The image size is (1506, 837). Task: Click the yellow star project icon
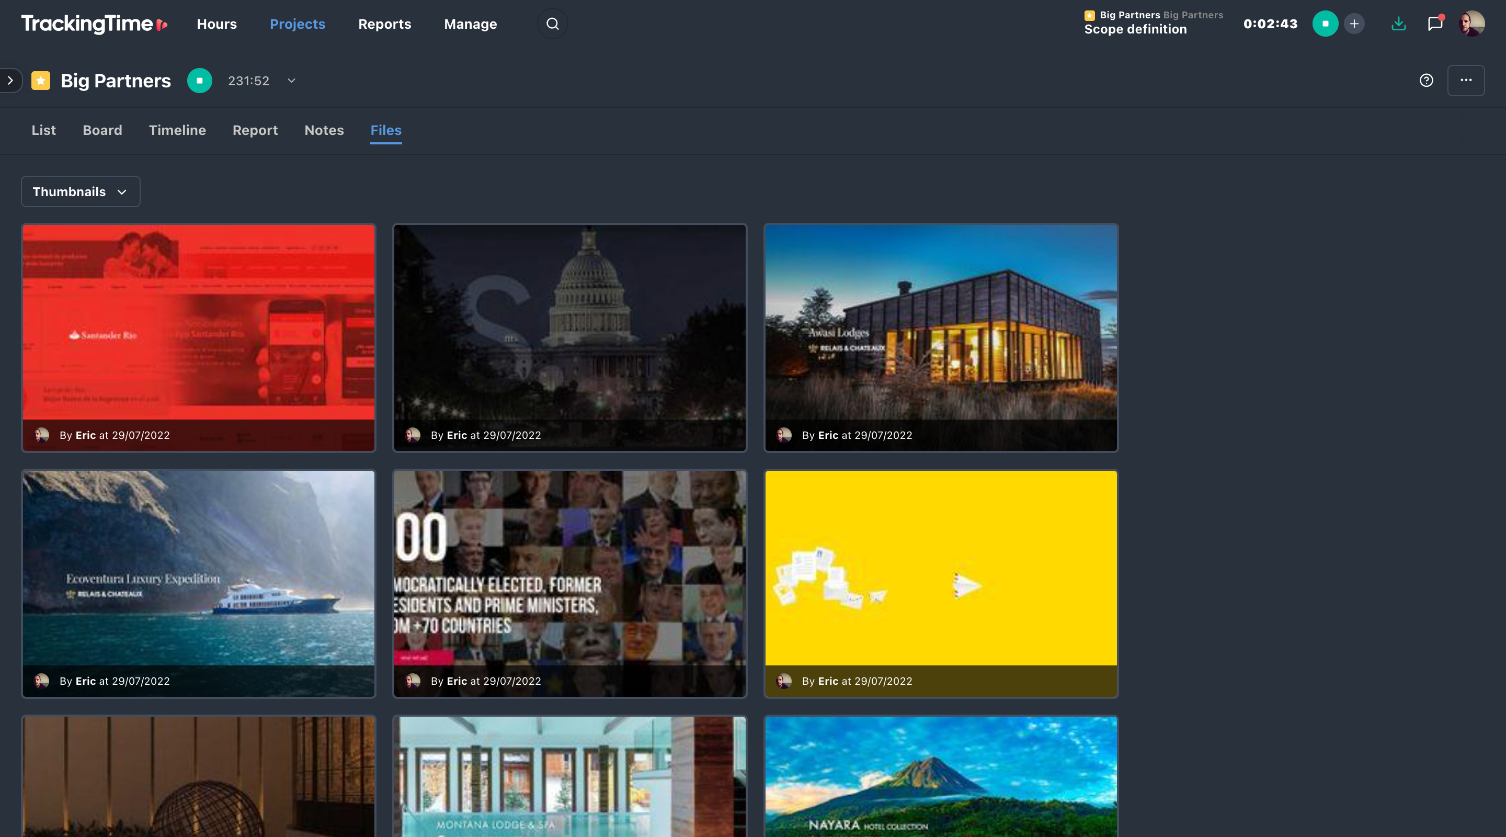point(40,81)
